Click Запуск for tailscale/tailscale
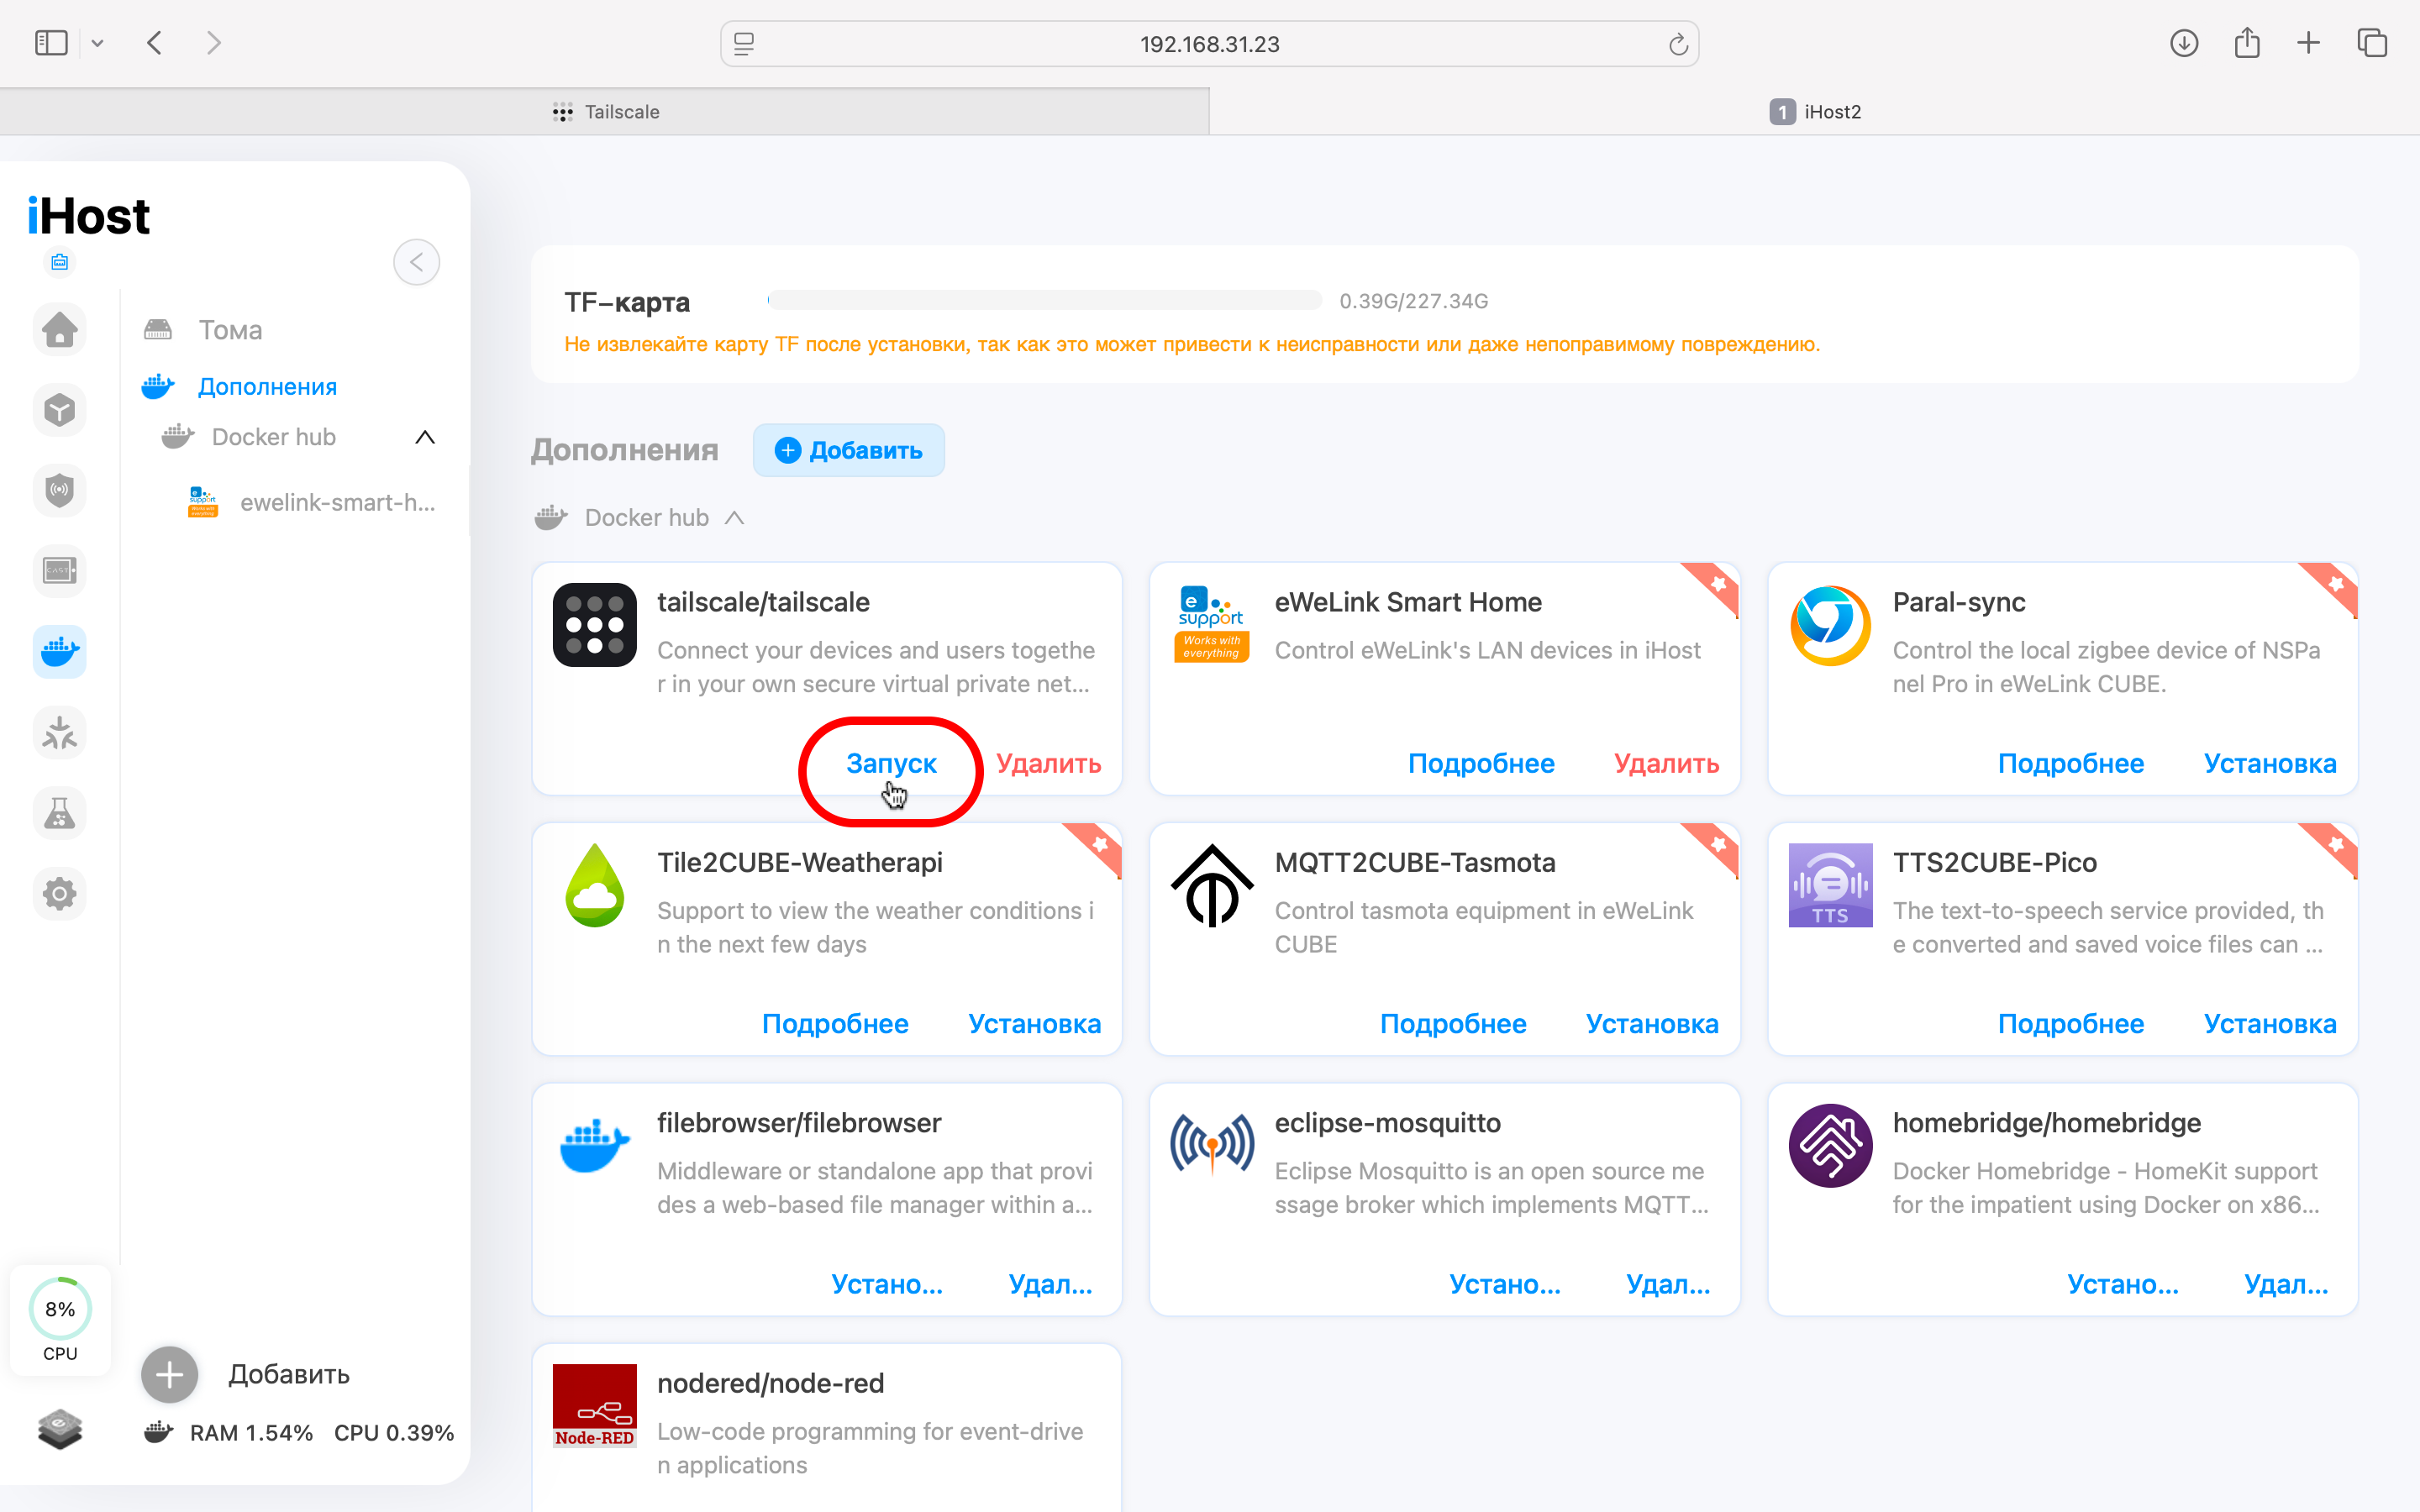The width and height of the screenshot is (2420, 1512). click(x=891, y=764)
